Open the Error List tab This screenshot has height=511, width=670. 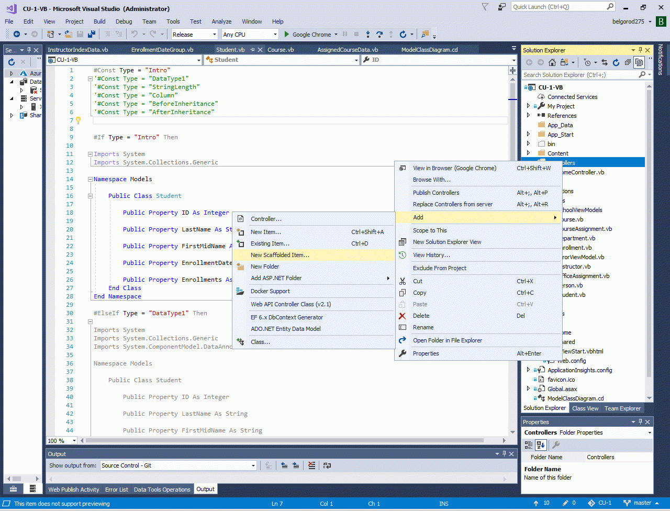point(116,490)
